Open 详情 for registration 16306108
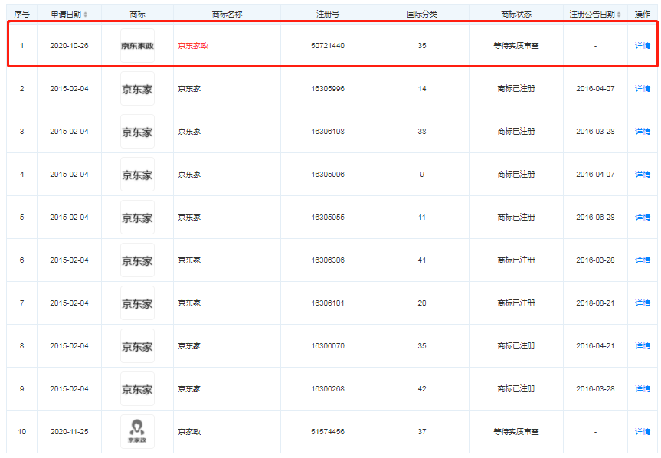The image size is (661, 458). pos(643,132)
